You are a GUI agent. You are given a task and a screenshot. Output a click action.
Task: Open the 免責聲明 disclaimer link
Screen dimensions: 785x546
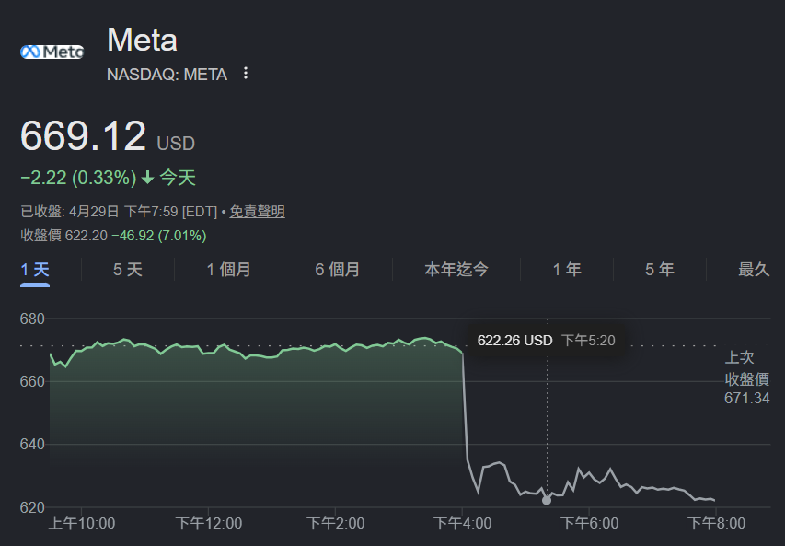click(x=258, y=212)
